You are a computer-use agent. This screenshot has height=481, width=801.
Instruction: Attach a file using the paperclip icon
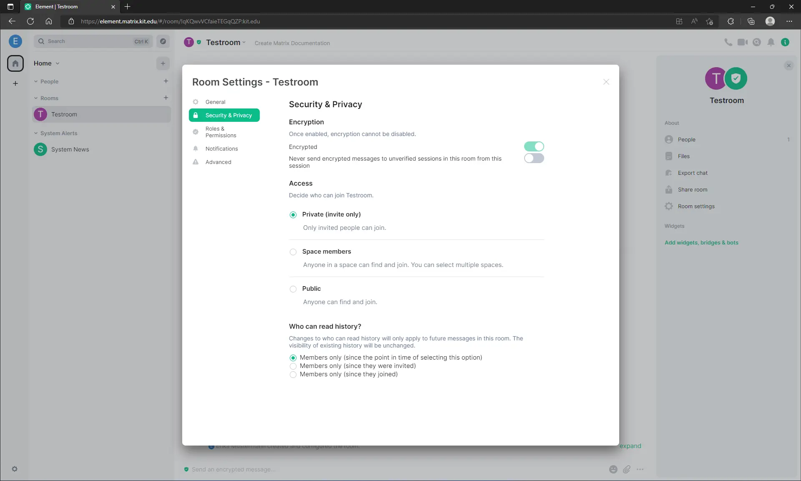click(x=627, y=469)
